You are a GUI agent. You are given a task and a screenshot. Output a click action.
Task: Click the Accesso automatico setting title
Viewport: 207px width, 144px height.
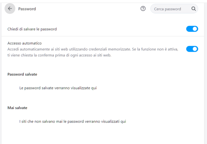(x=25, y=43)
